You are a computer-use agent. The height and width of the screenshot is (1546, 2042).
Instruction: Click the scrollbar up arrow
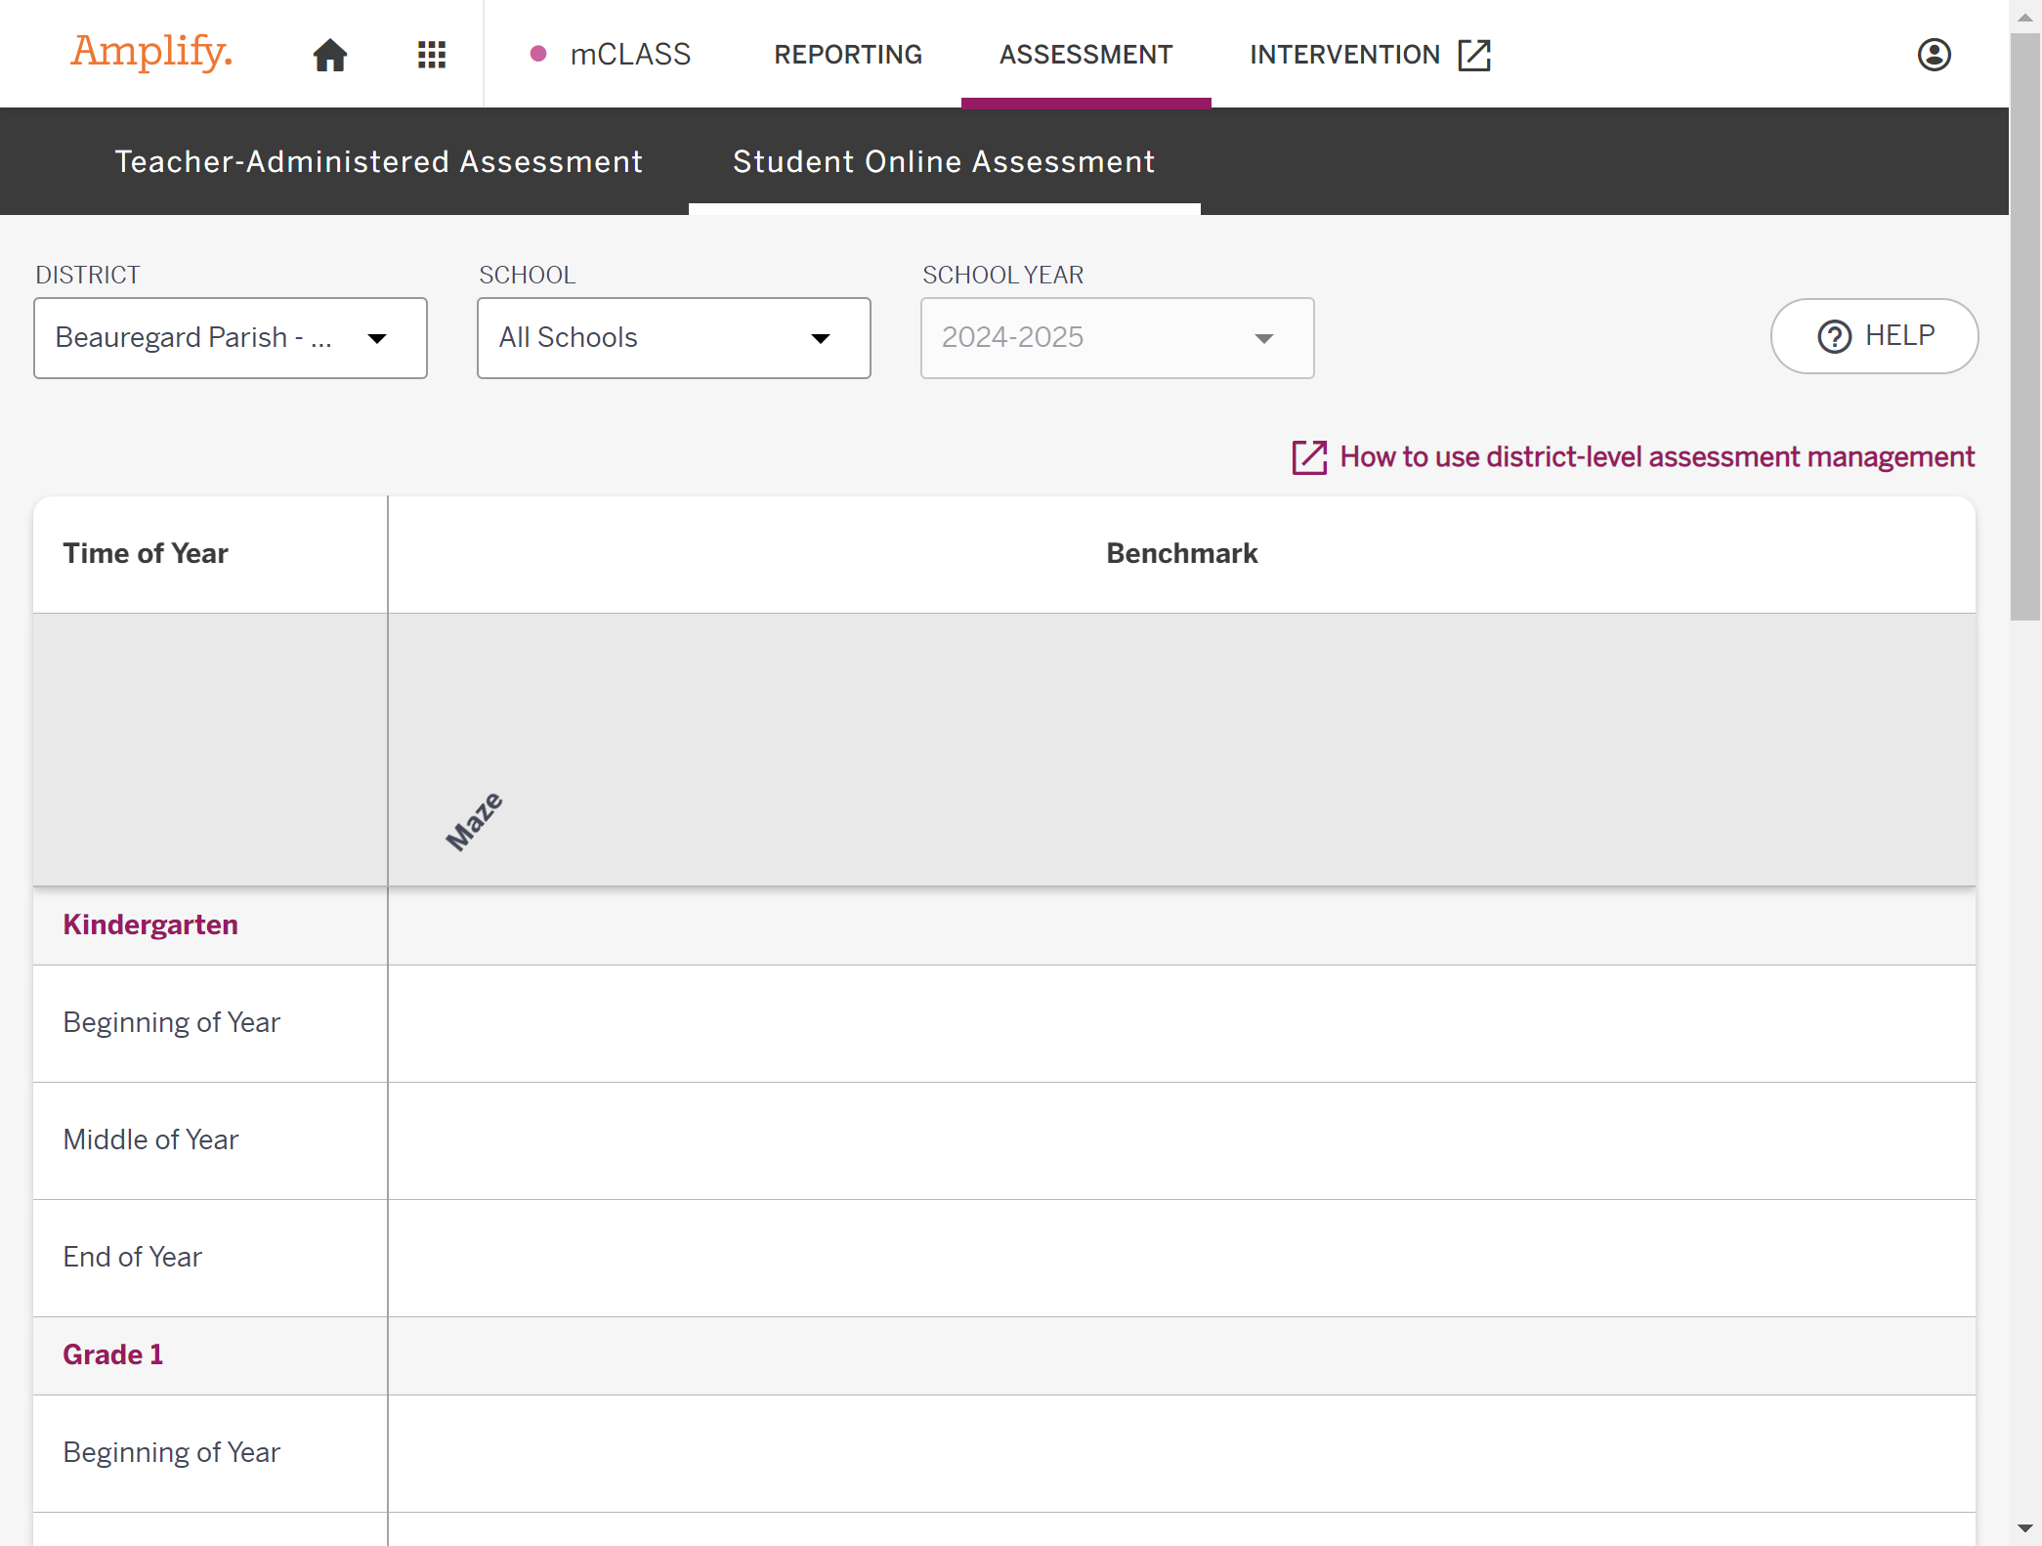coord(2024,17)
